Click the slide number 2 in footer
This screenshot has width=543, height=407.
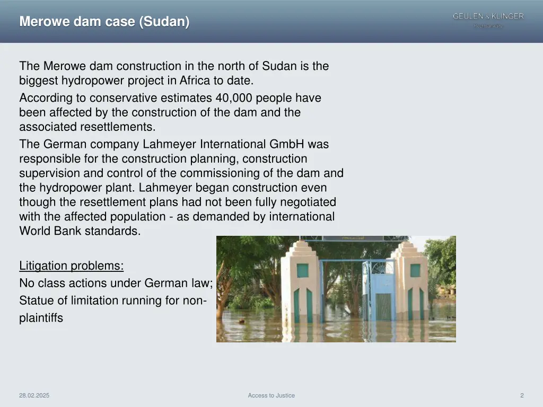pos(522,395)
